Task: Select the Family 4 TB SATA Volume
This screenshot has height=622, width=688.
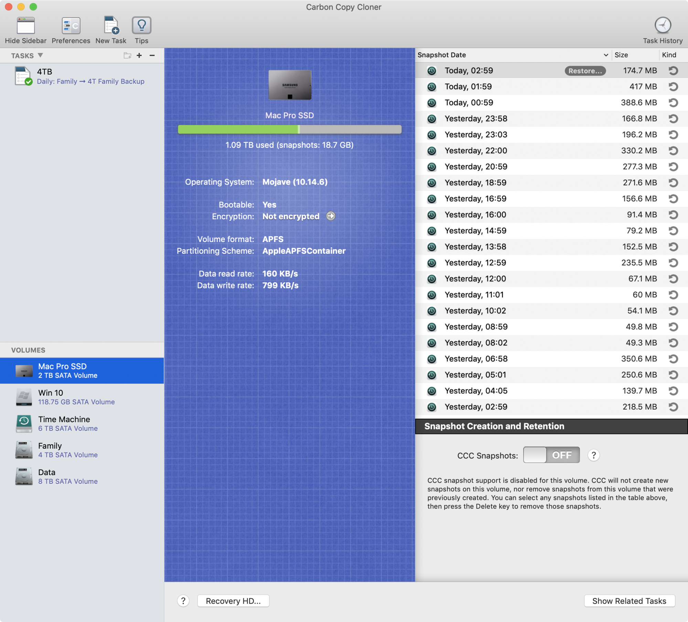Action: point(82,450)
